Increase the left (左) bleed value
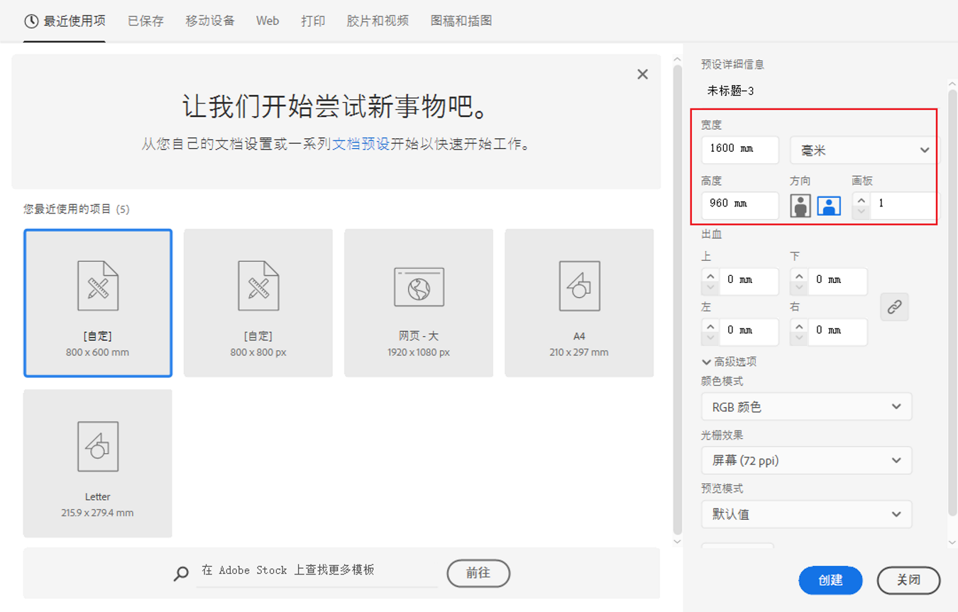Viewport: 958px width, 612px height. coord(710,326)
